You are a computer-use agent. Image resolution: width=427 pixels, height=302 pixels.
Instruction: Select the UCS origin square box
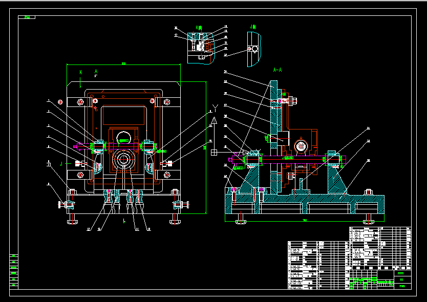tap(214, 153)
